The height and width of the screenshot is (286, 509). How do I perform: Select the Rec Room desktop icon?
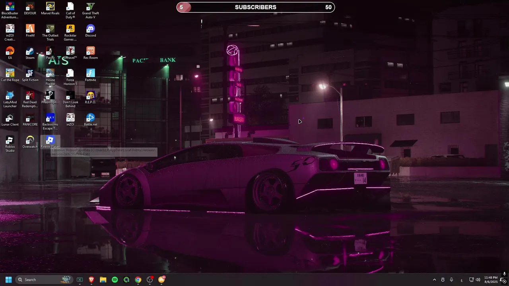point(90,53)
